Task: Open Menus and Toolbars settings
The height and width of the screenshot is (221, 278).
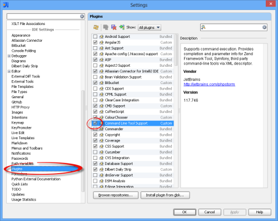Action: [x=27, y=148]
